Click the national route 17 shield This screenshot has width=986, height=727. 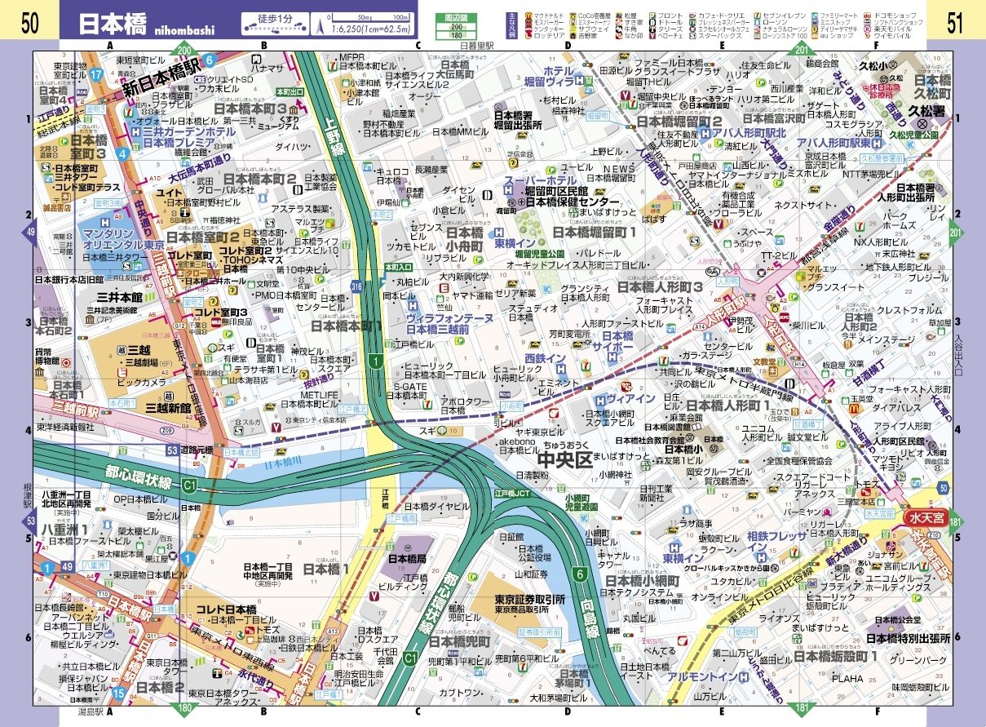(96, 75)
